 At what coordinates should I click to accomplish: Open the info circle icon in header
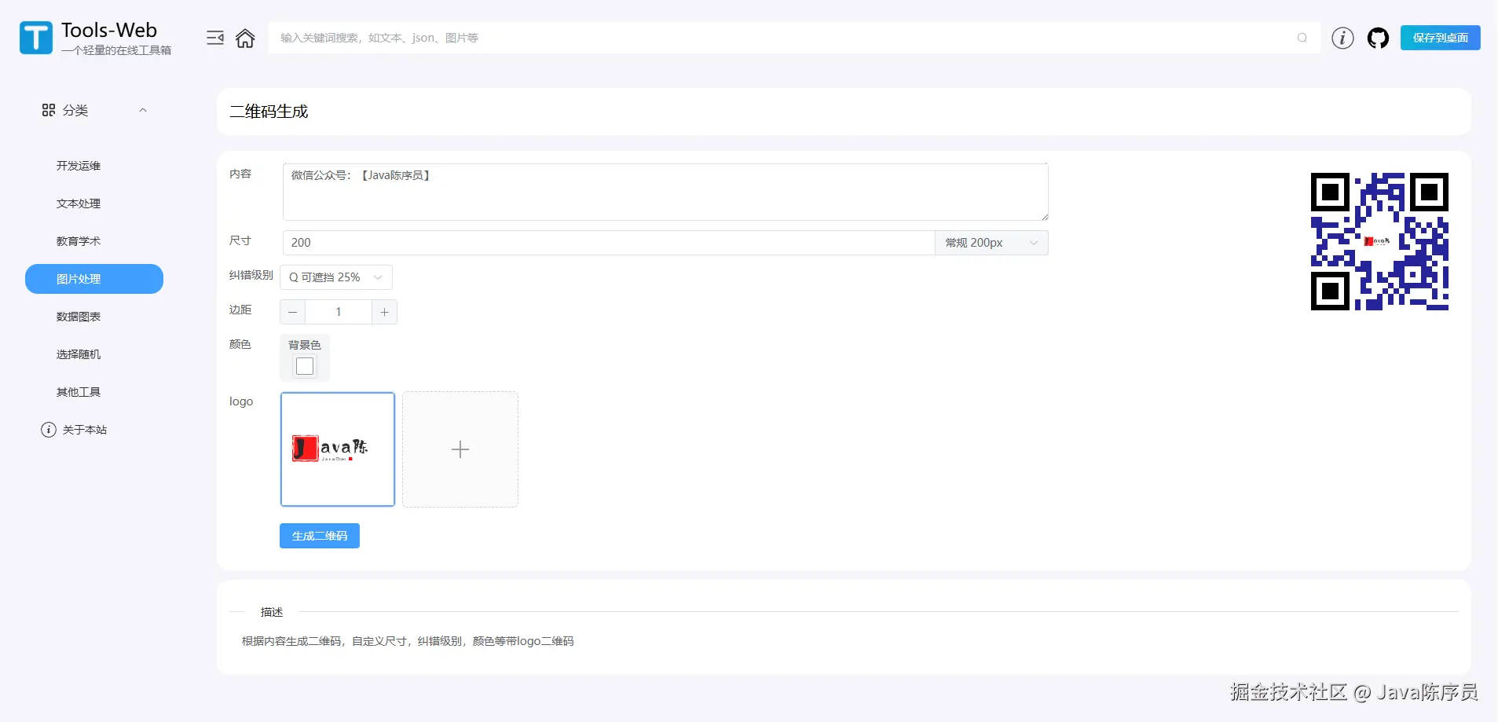1342,38
